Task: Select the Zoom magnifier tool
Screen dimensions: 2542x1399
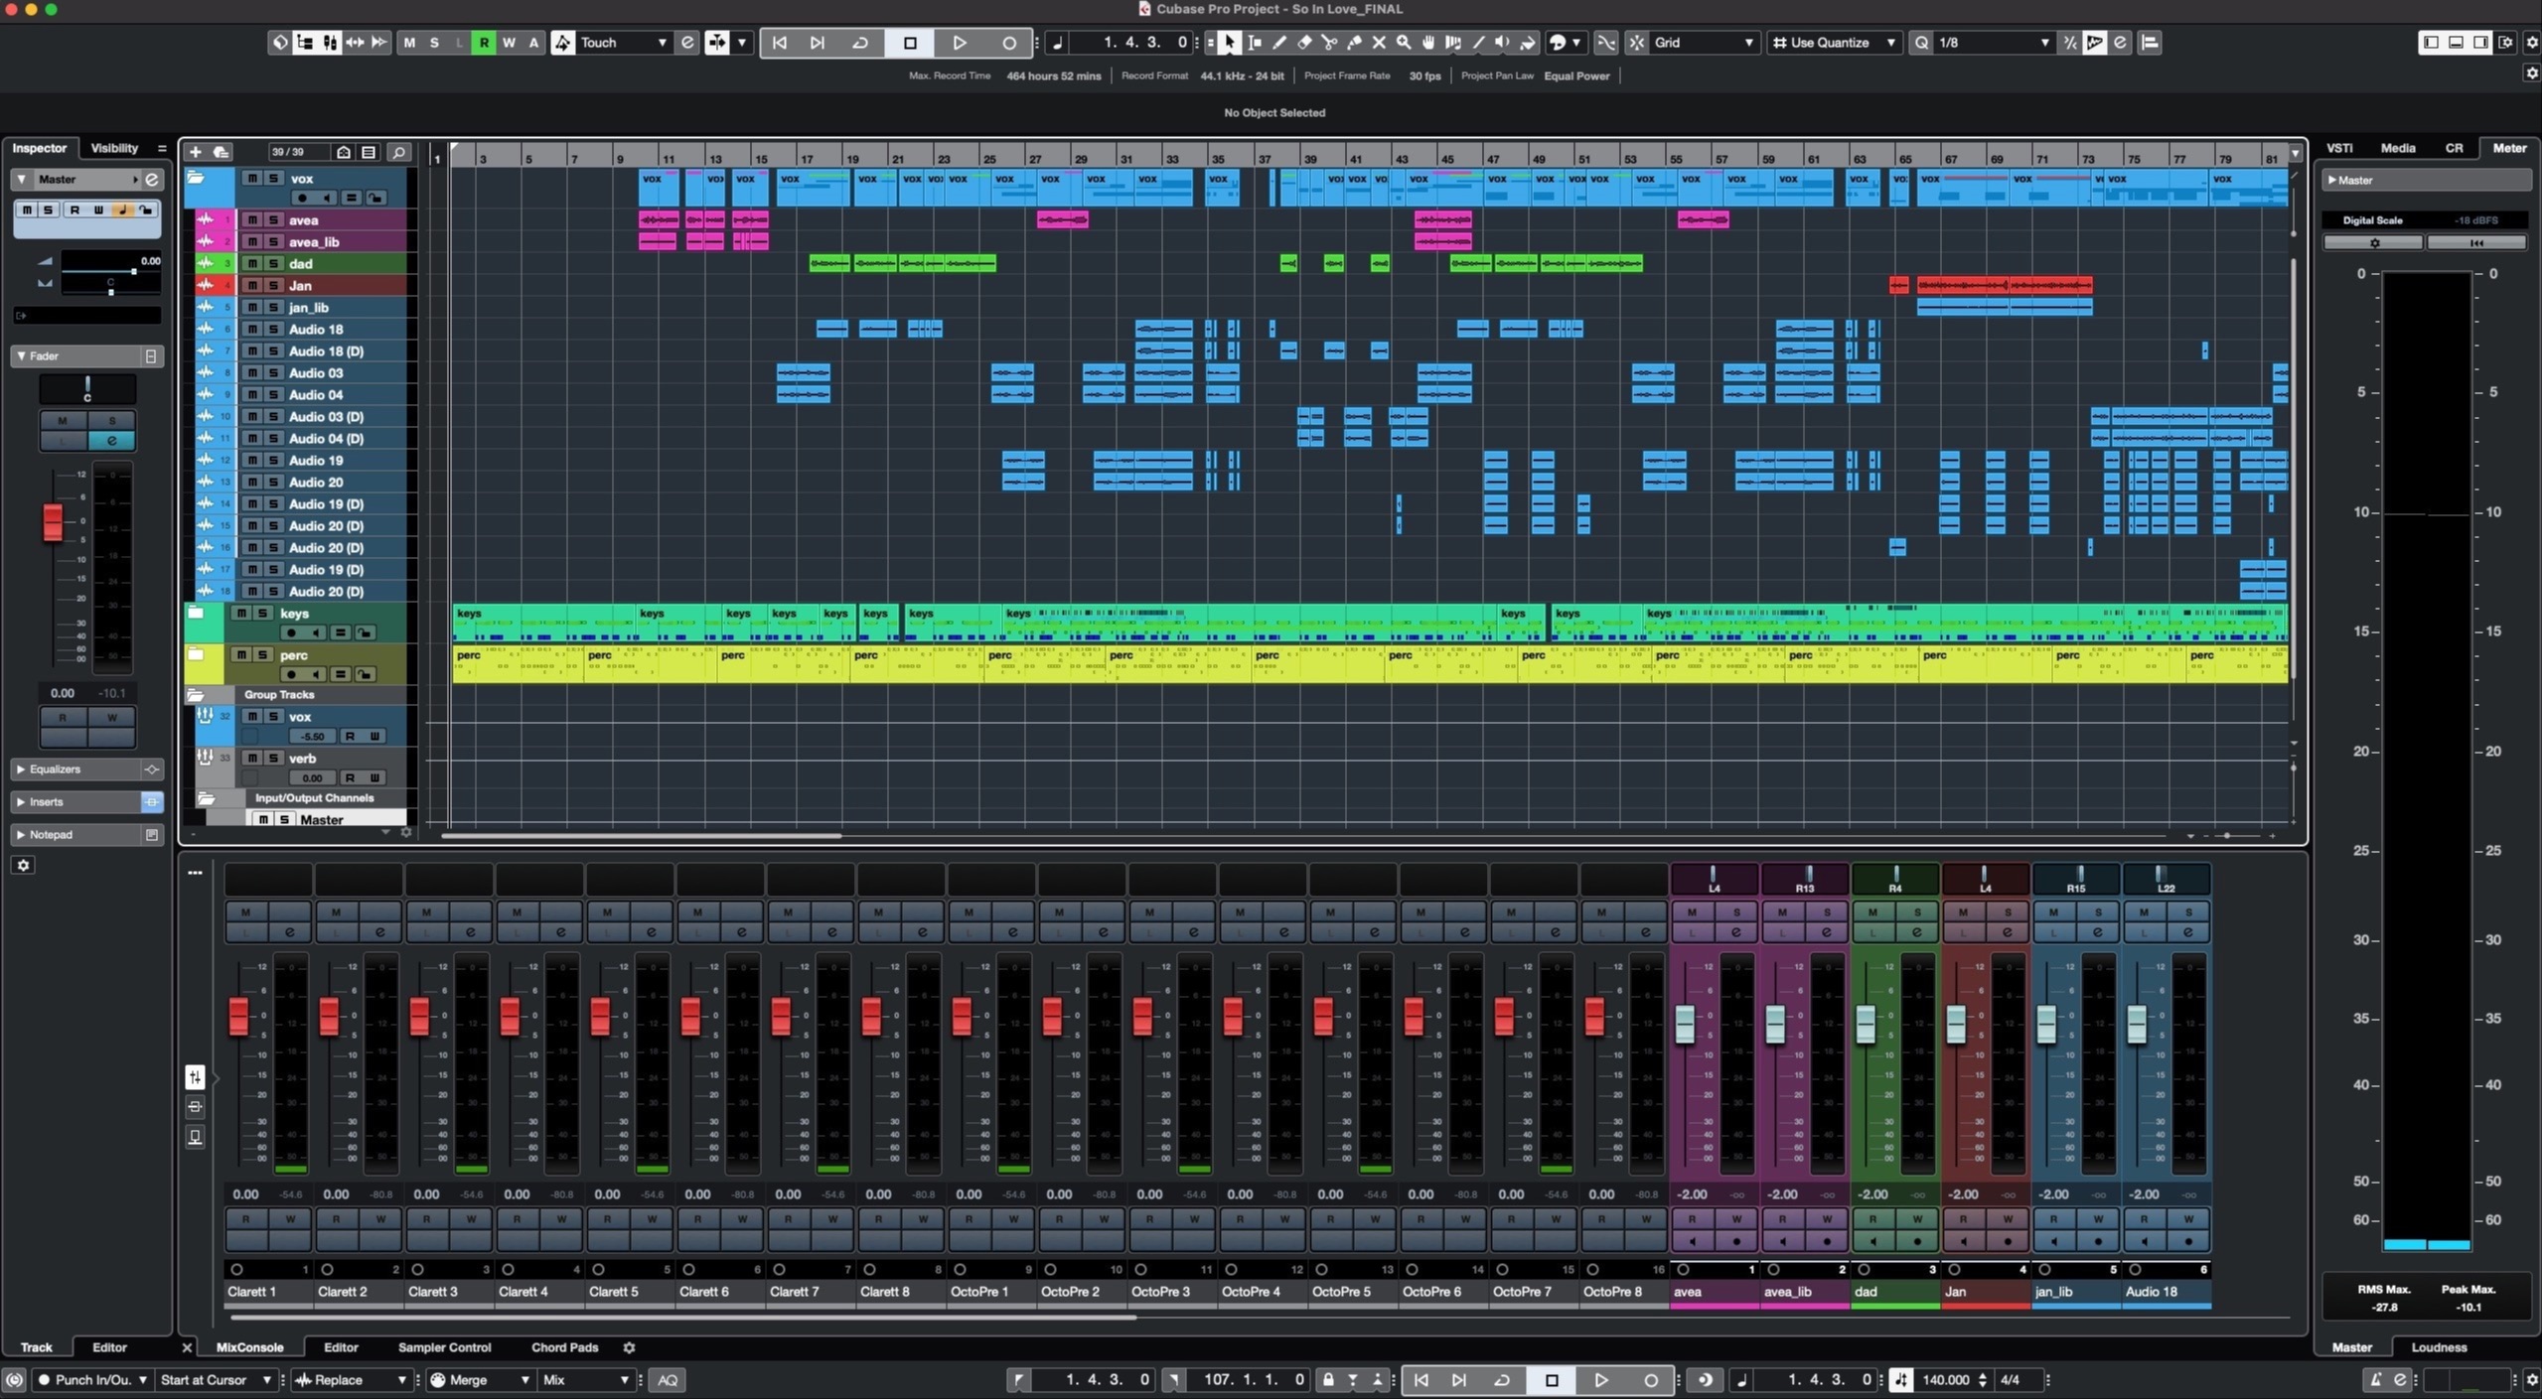Action: (x=1404, y=43)
